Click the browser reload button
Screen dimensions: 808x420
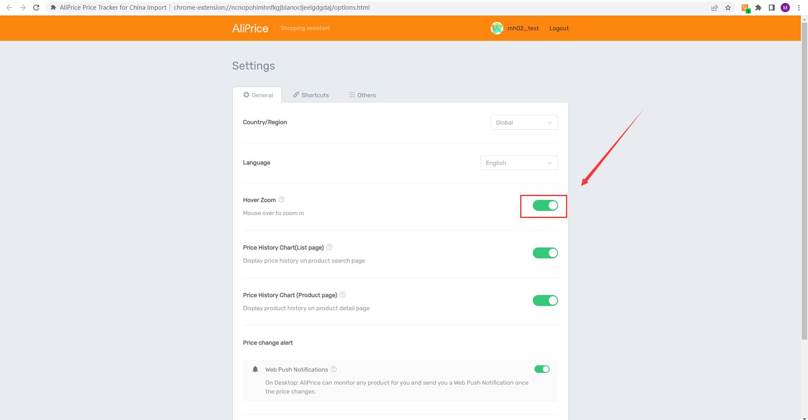click(x=36, y=8)
